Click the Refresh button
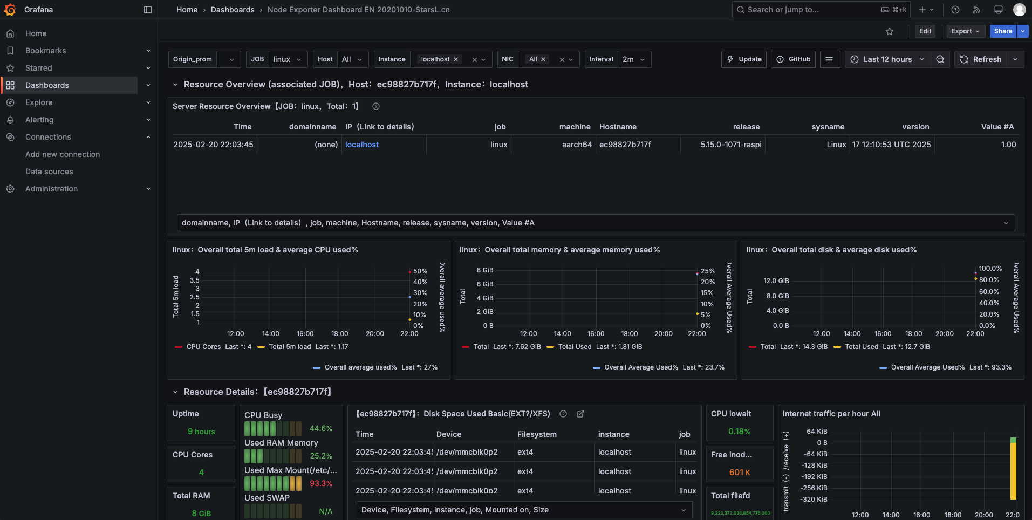 click(x=981, y=59)
